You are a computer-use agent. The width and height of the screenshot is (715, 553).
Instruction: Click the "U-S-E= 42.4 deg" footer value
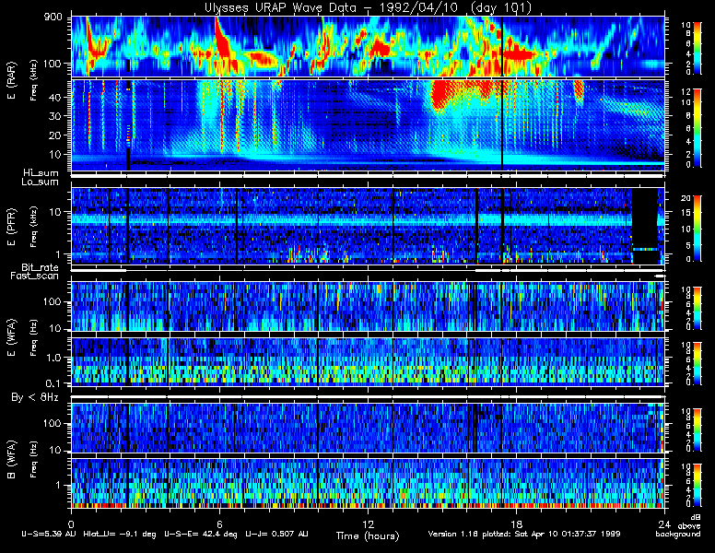(201, 534)
